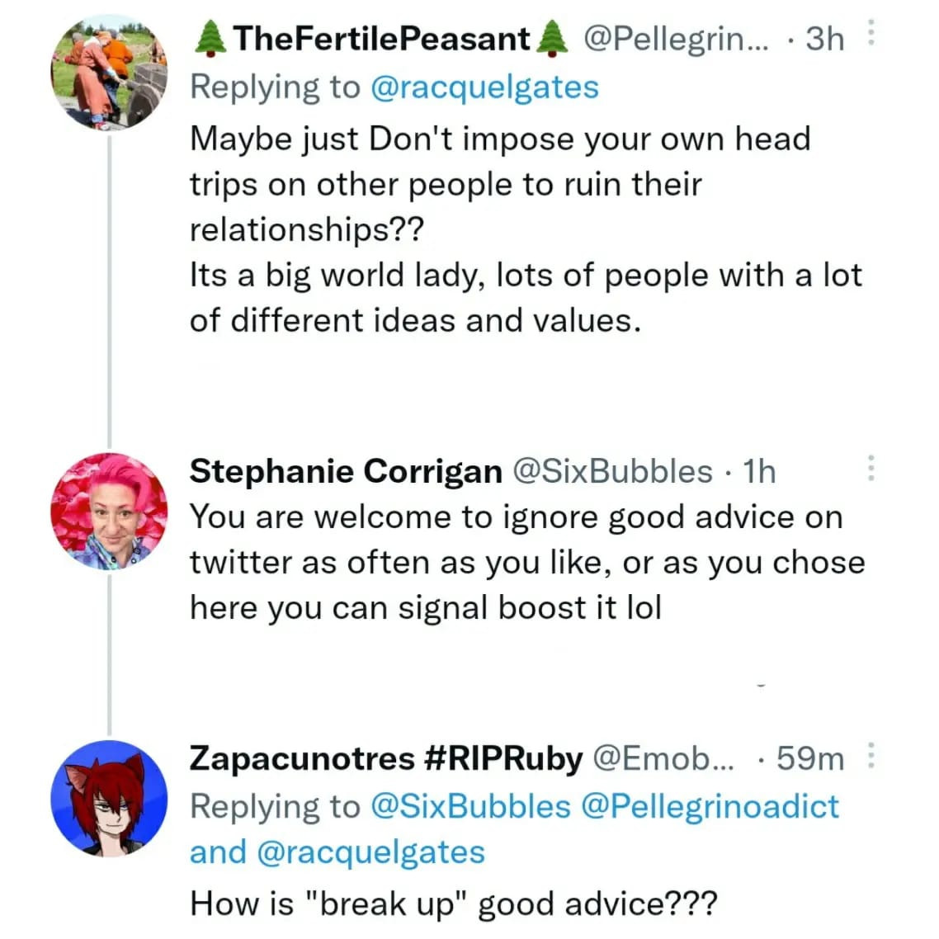Image resolution: width=939 pixels, height=939 pixels.
Task: Open Stephanie Corrigan's pink-haired avatar
Action: [109, 512]
